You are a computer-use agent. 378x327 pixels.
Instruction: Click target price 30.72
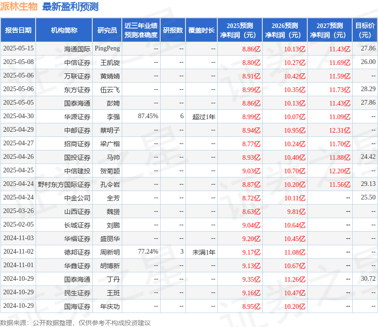tap(368, 279)
